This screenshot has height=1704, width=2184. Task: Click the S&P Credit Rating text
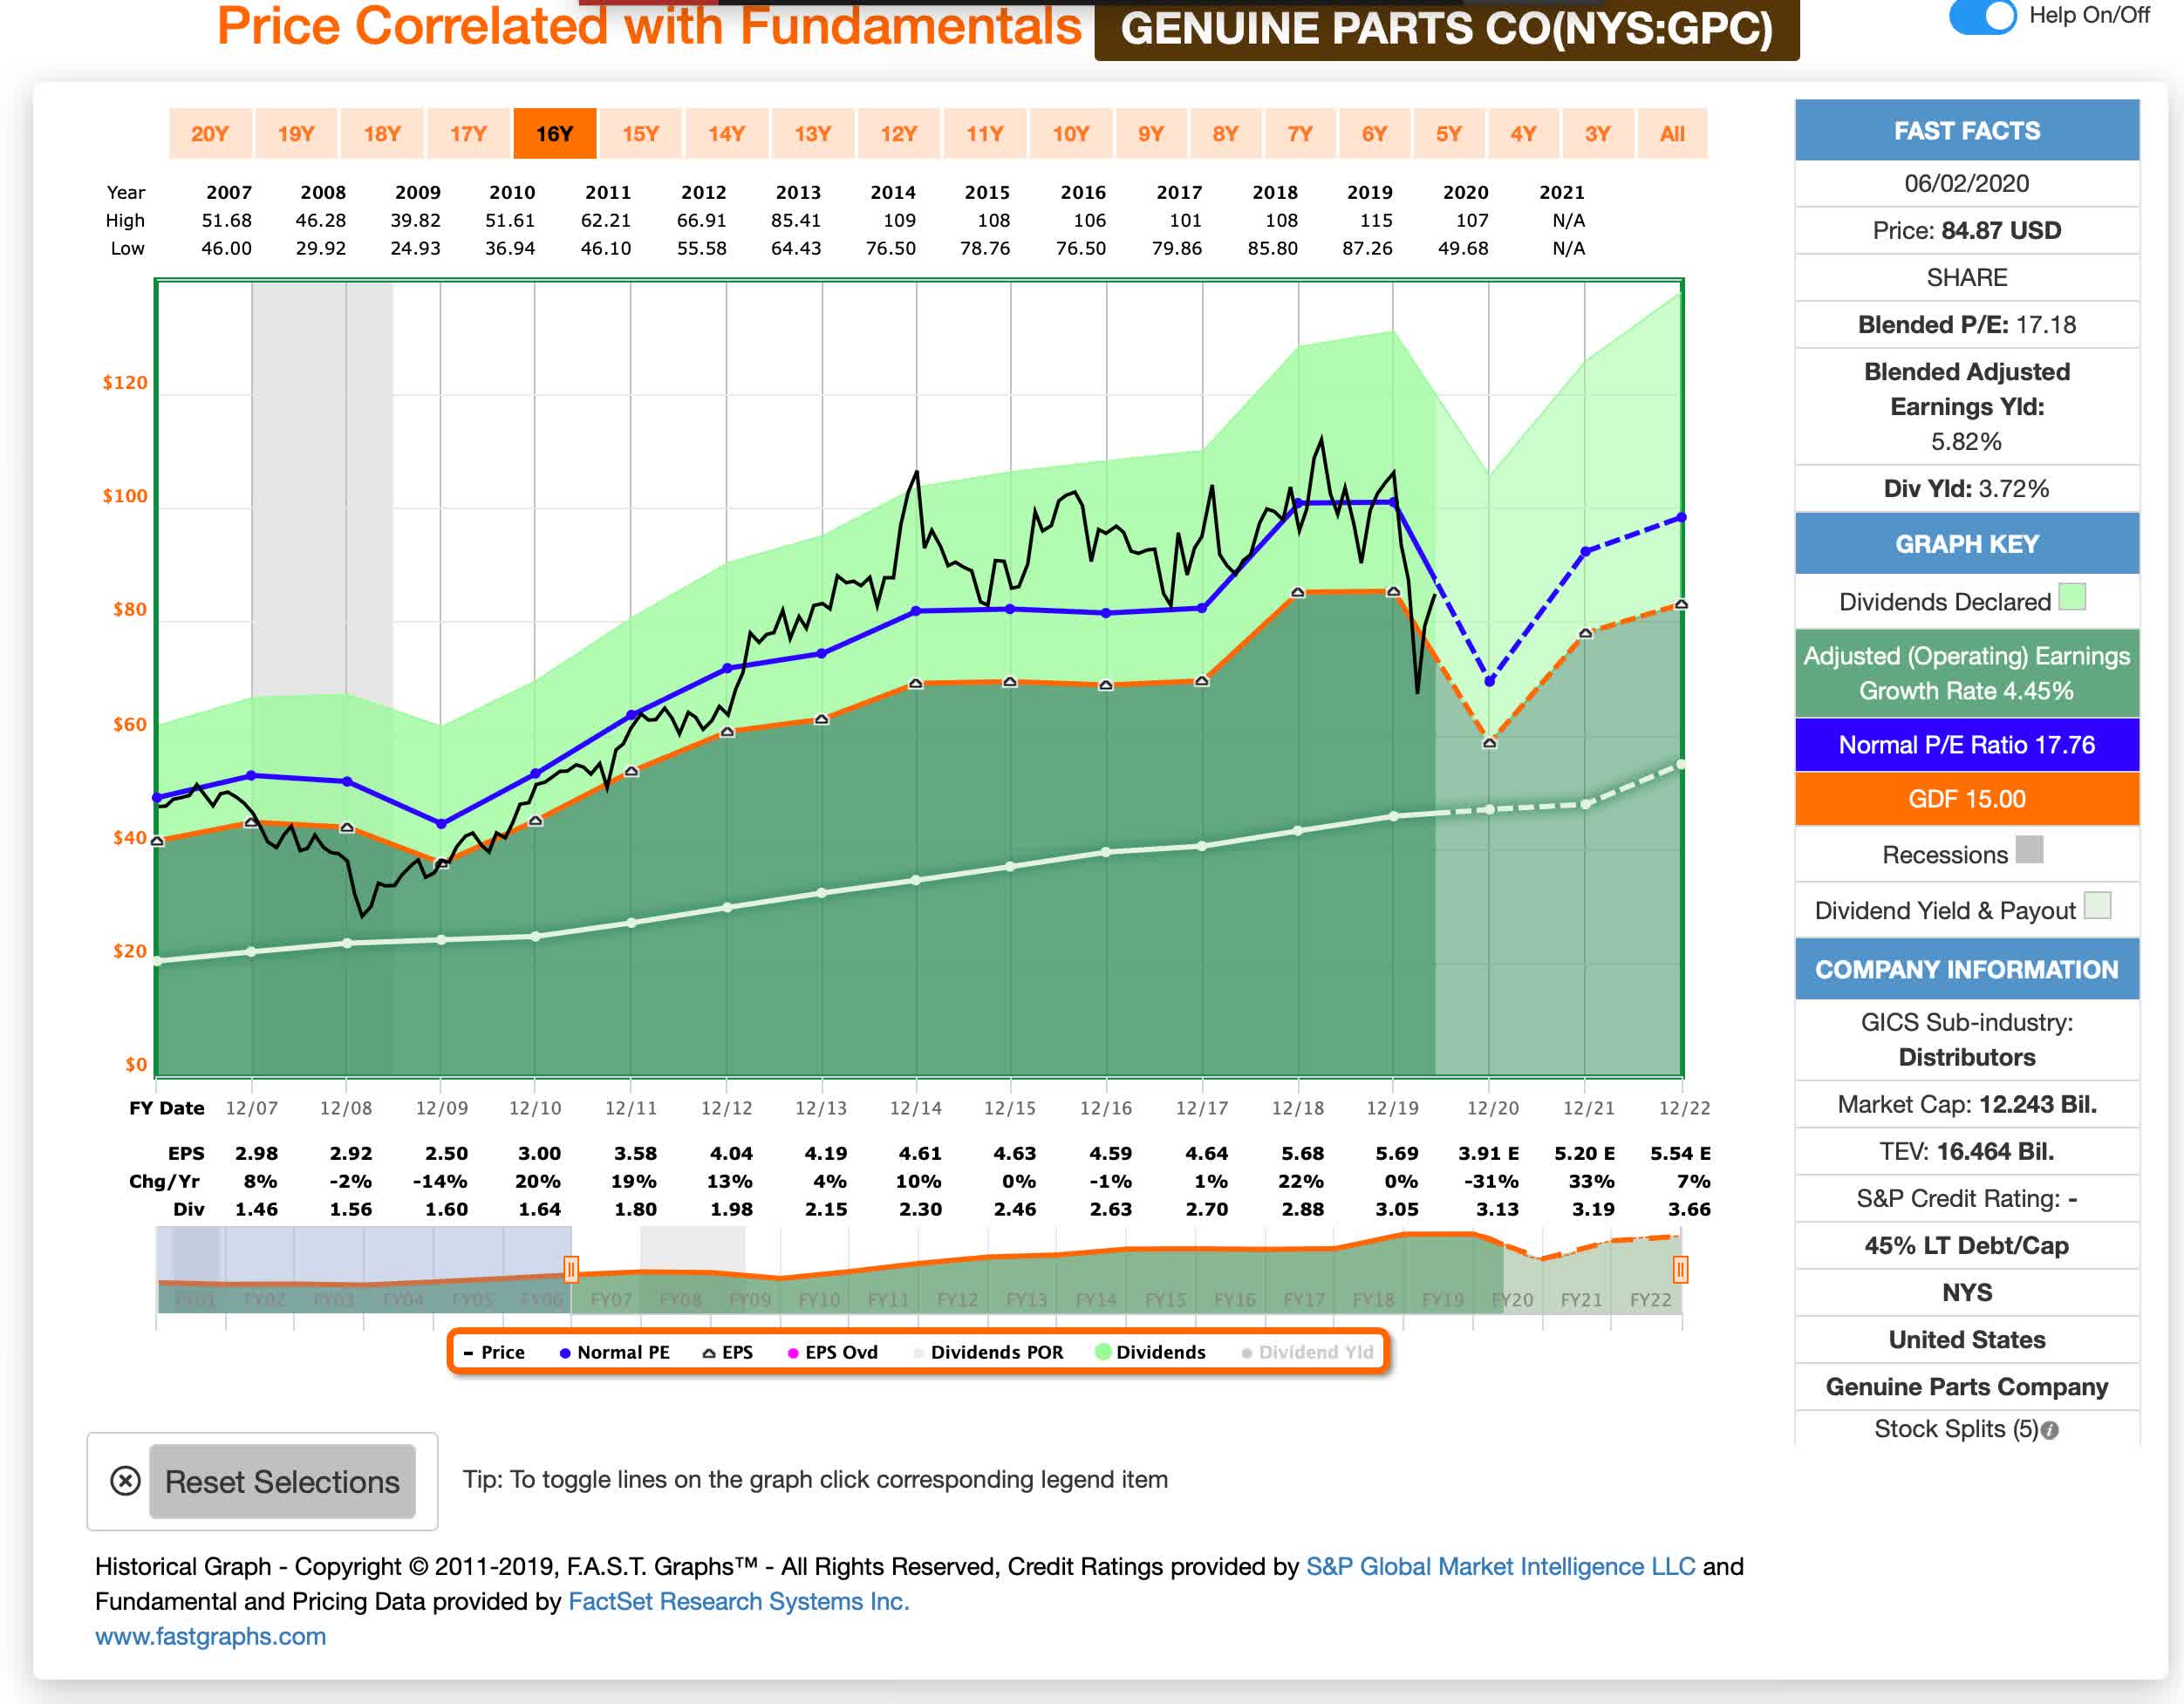coord(1966,1198)
